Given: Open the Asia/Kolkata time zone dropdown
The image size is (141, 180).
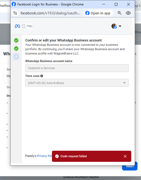Looking at the screenshot, I should pos(77,83).
